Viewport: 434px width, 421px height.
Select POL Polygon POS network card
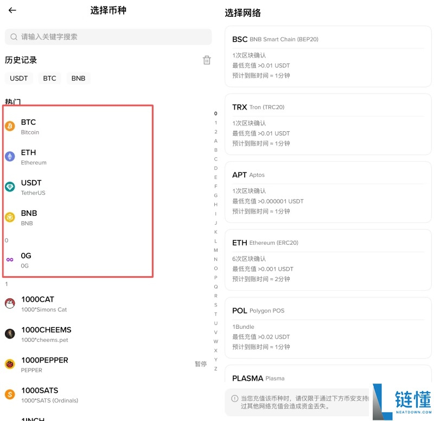(x=328, y=328)
